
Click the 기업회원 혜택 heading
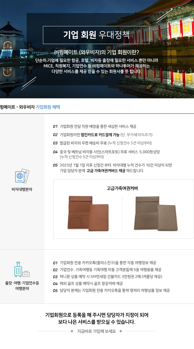tap(48, 107)
